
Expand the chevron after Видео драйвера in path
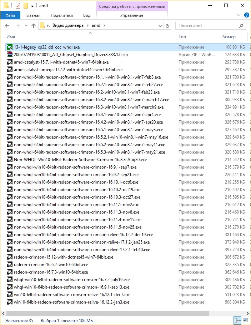(x=87, y=25)
